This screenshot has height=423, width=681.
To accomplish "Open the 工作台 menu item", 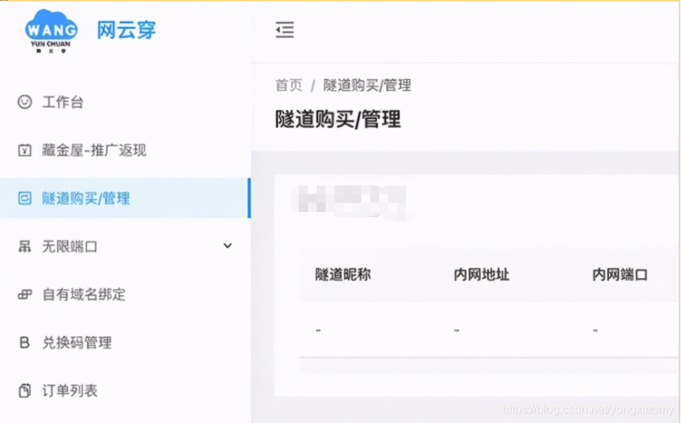I will point(126,102).
